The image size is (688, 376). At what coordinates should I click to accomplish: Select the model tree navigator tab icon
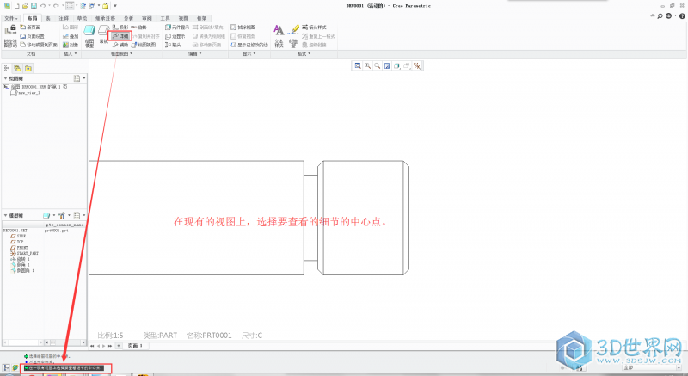7,68
